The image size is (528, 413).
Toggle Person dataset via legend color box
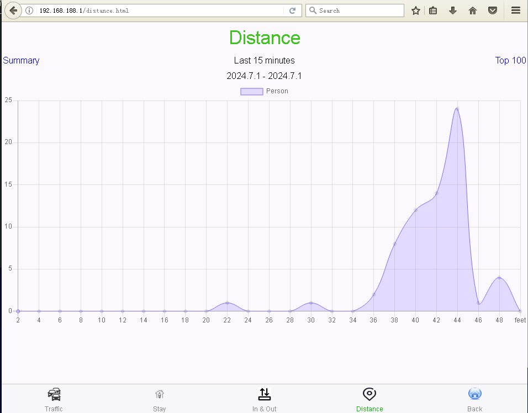pyautogui.click(x=251, y=92)
